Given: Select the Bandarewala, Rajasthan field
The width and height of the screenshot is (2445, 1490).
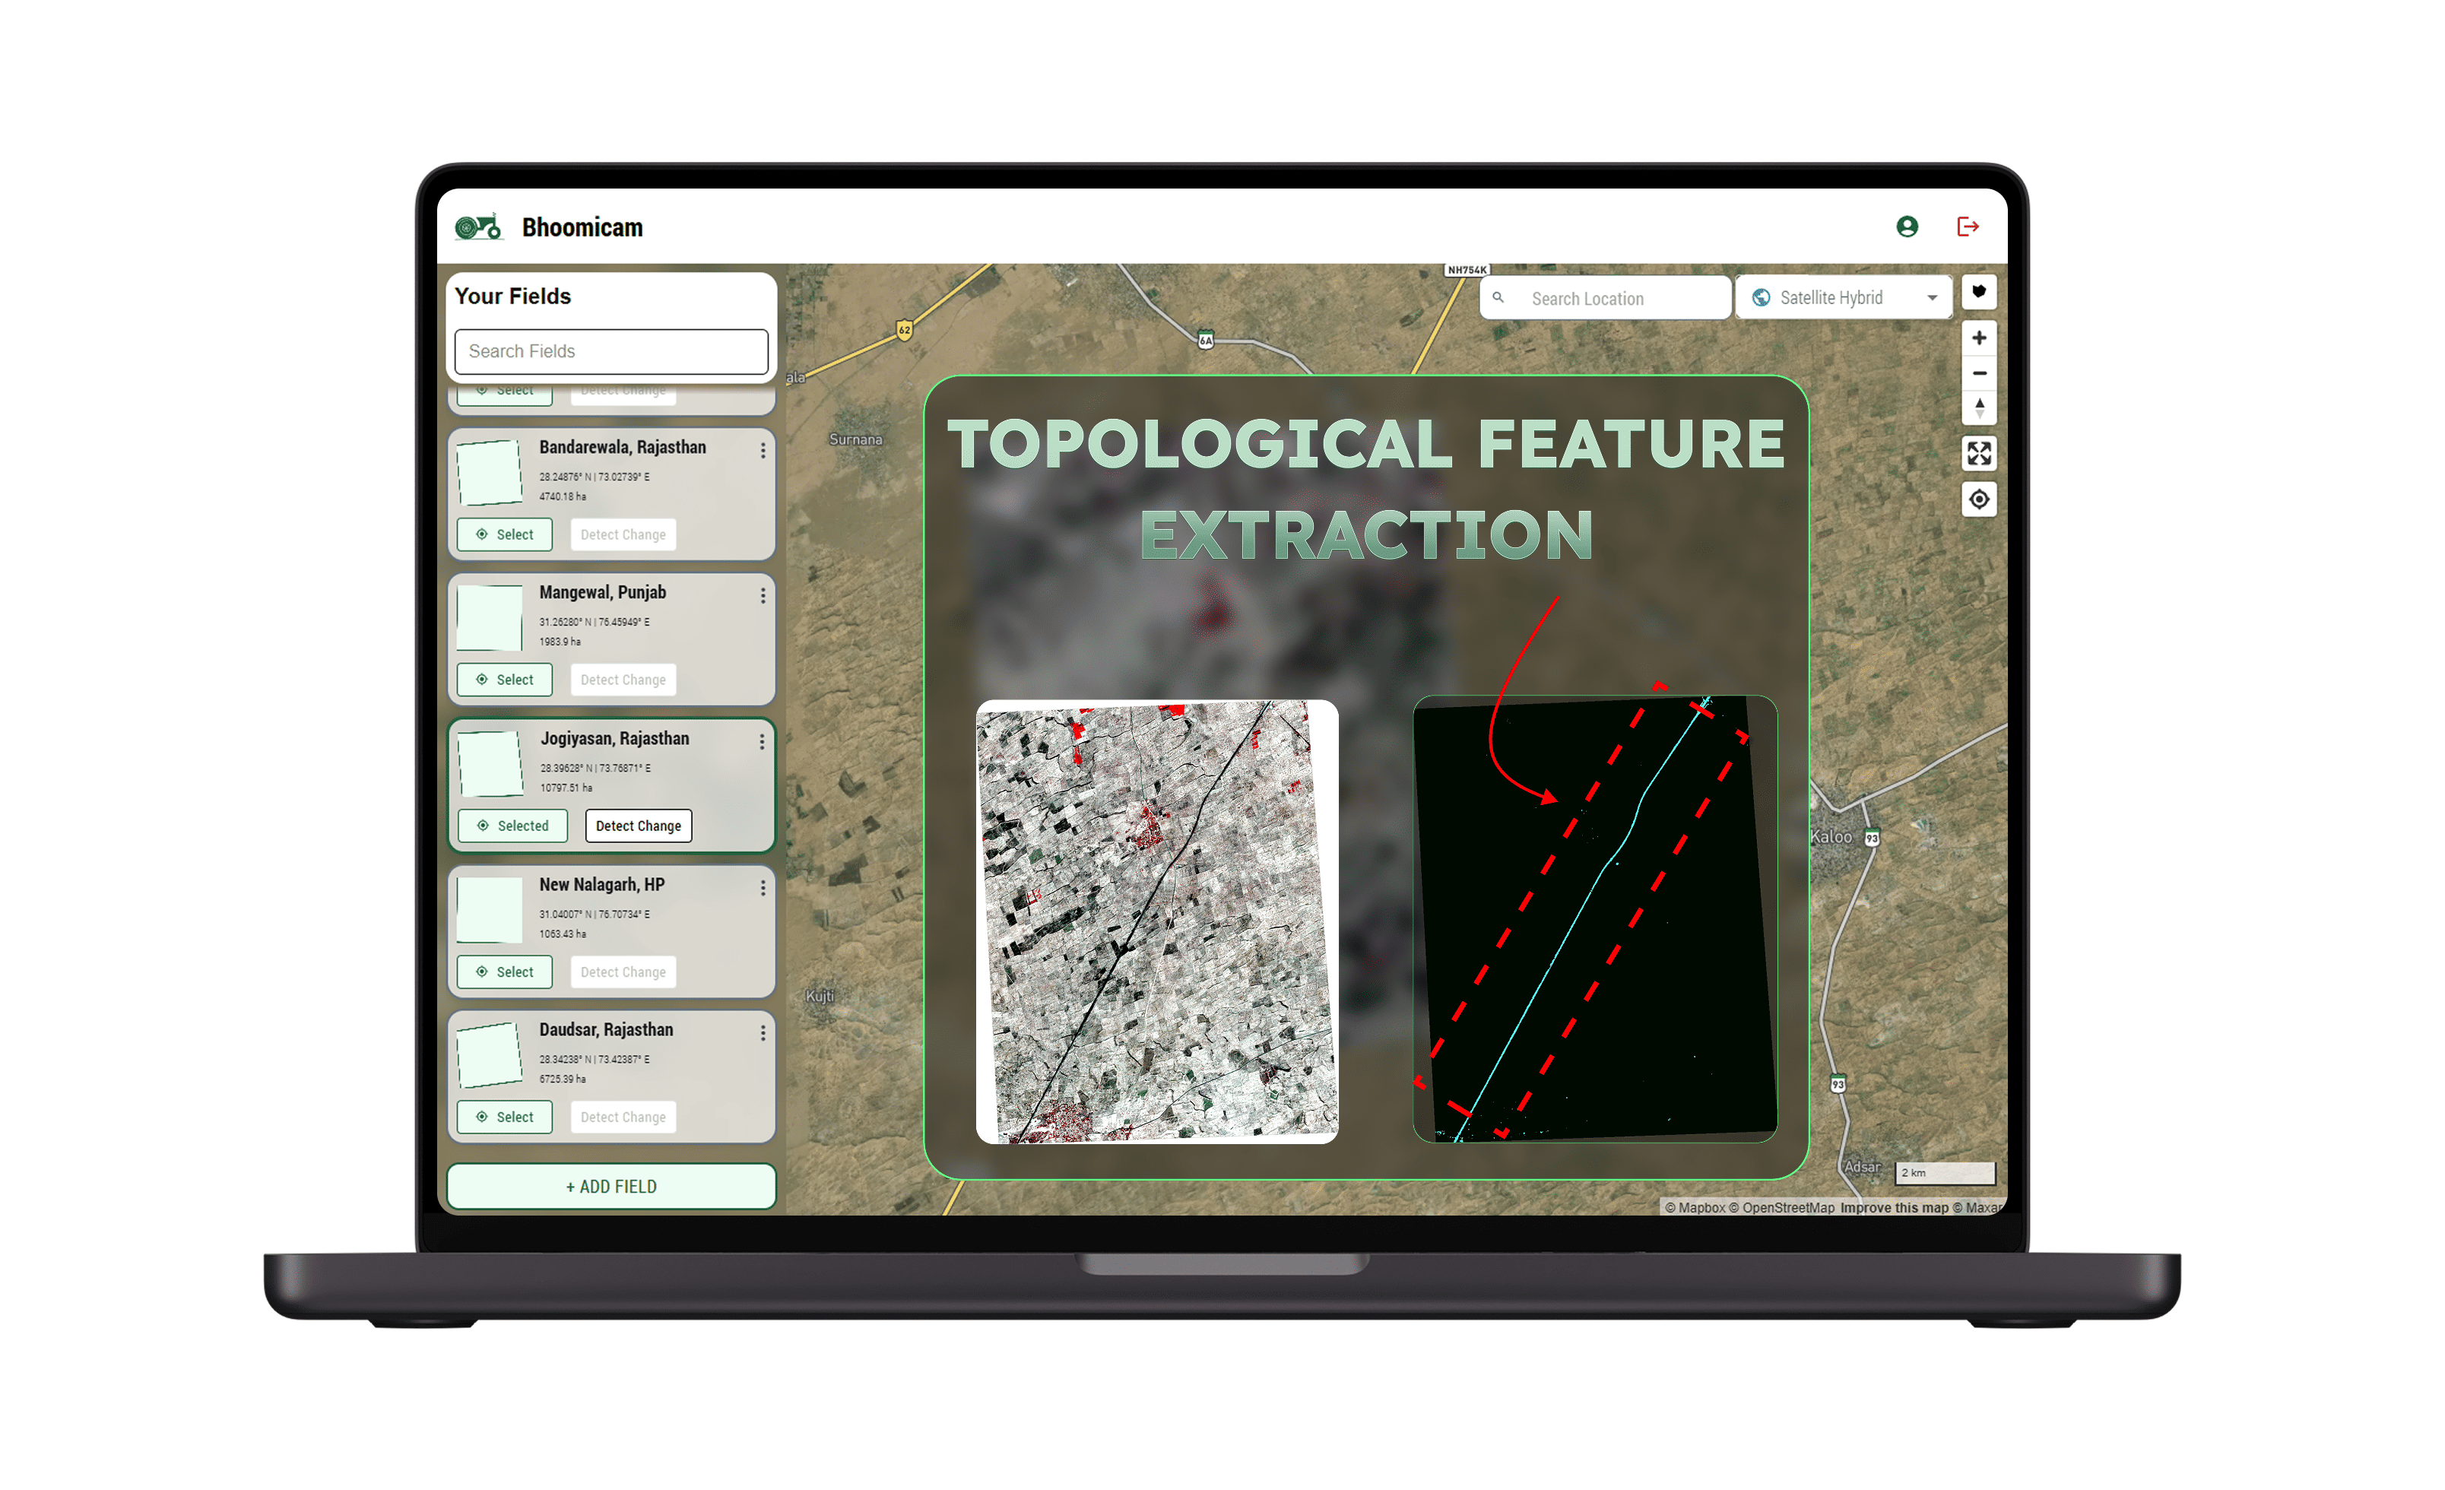Looking at the screenshot, I should (504, 534).
